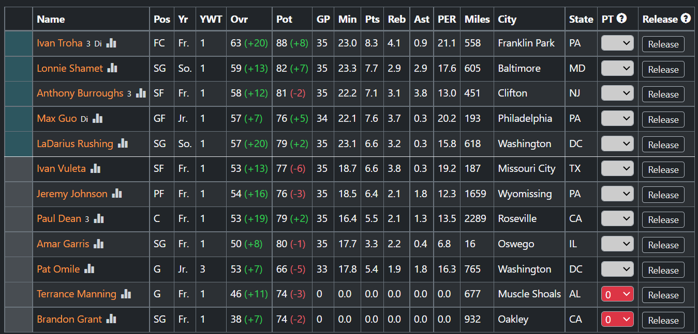698x334 pixels.
Task: Open Ivan Vuleta player link
Action: 62,168
